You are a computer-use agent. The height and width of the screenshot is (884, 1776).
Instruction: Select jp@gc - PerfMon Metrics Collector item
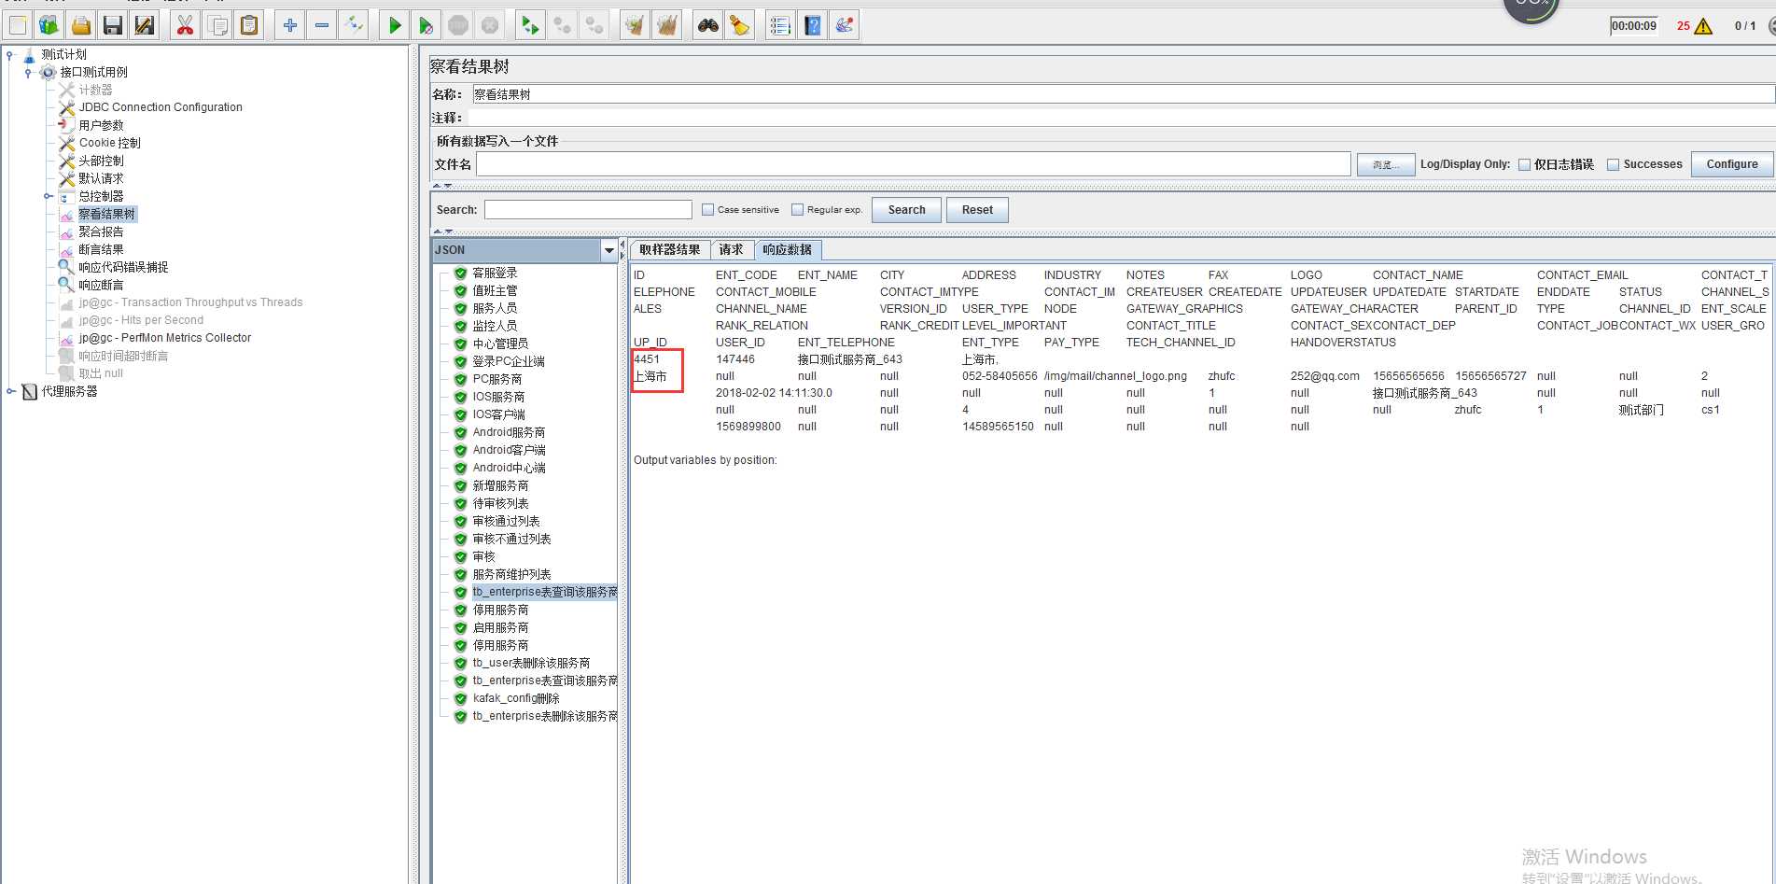coord(165,338)
